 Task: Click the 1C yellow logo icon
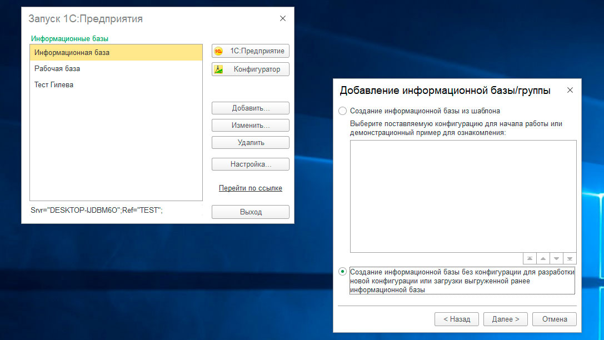pos(218,51)
